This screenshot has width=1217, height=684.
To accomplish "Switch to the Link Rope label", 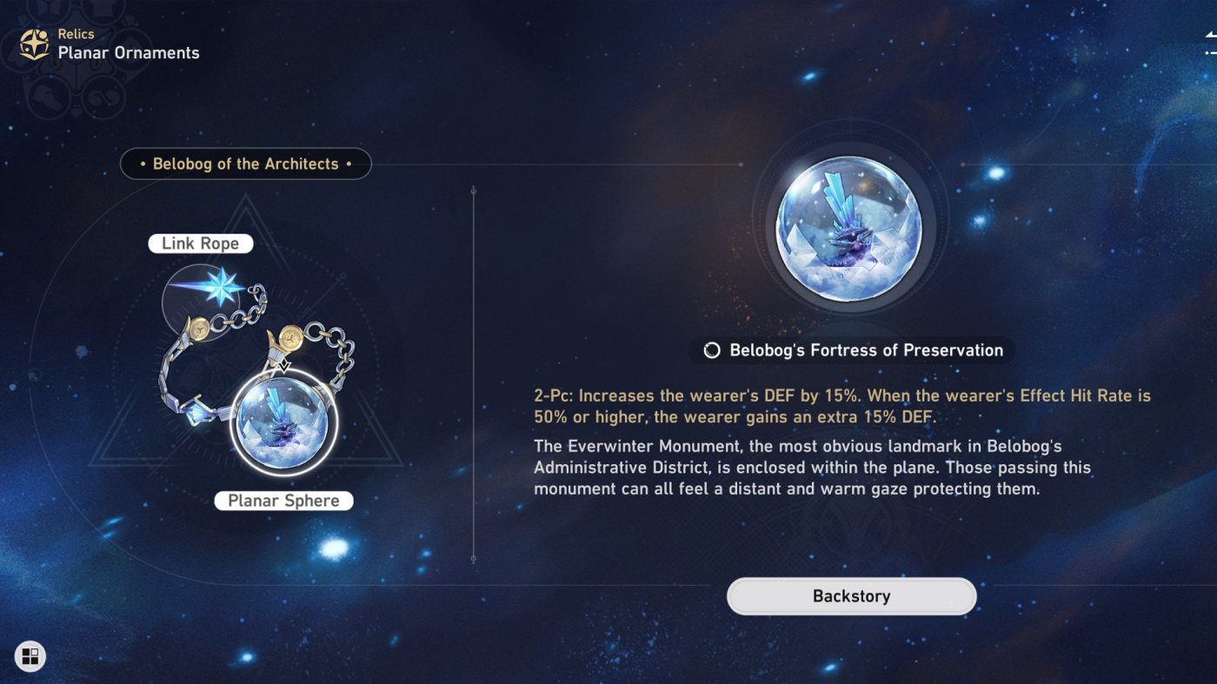I will pyautogui.click(x=200, y=243).
